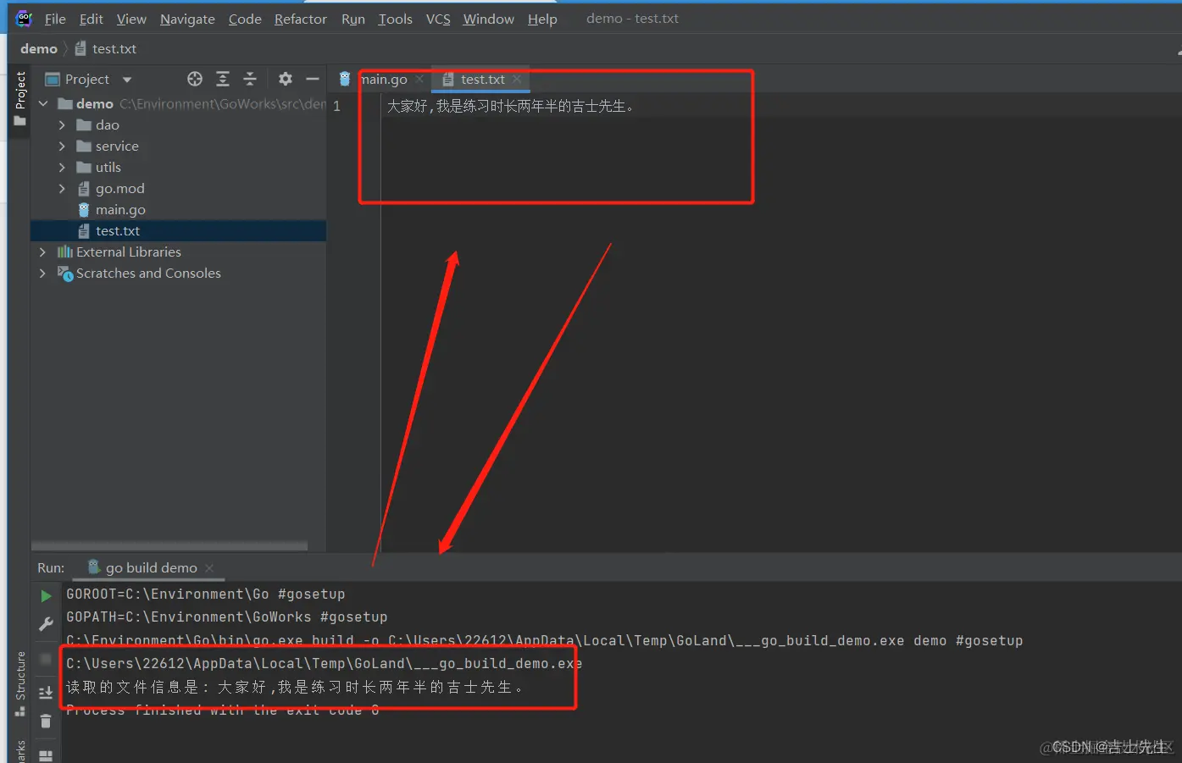Click the 读取的文件信息是 output line
Viewport: 1182px width, 763px height.
[x=295, y=687]
